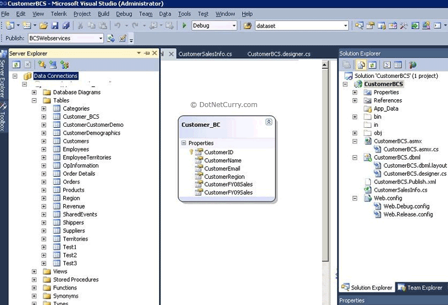The image size is (448, 305).
Task: Click the Toolbox wrench toolbar icon
Action: 403,26
